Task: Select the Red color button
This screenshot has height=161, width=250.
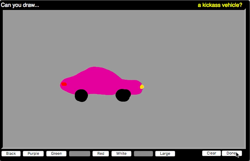Action: pyautogui.click(x=101, y=153)
